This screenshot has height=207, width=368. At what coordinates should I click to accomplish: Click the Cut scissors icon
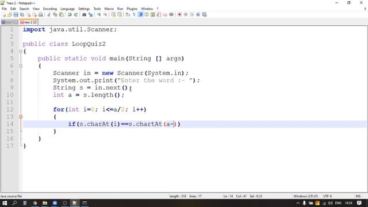coord(49,14)
